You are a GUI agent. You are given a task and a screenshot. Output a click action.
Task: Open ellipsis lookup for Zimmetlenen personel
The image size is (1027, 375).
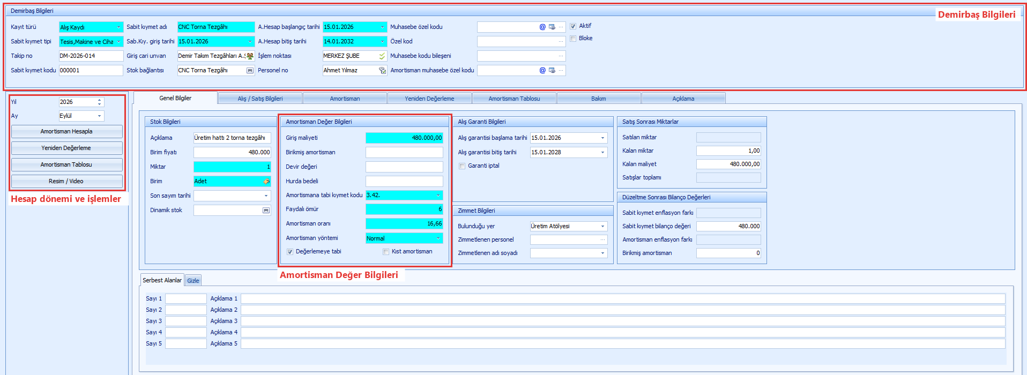[603, 239]
